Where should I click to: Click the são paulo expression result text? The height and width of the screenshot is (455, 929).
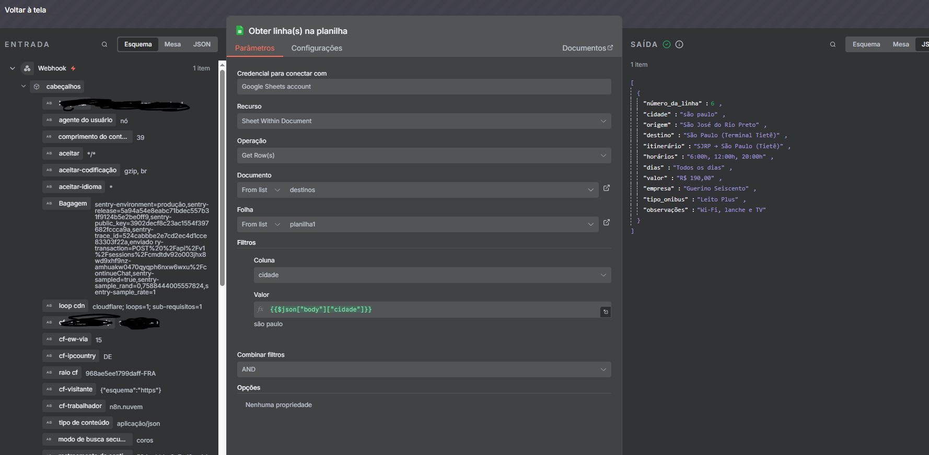pyautogui.click(x=268, y=324)
